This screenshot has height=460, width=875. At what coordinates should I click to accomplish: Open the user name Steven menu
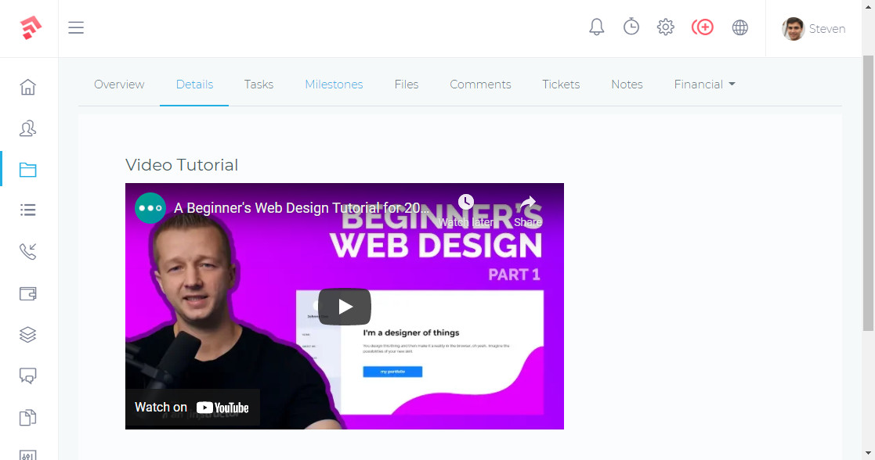pos(827,29)
